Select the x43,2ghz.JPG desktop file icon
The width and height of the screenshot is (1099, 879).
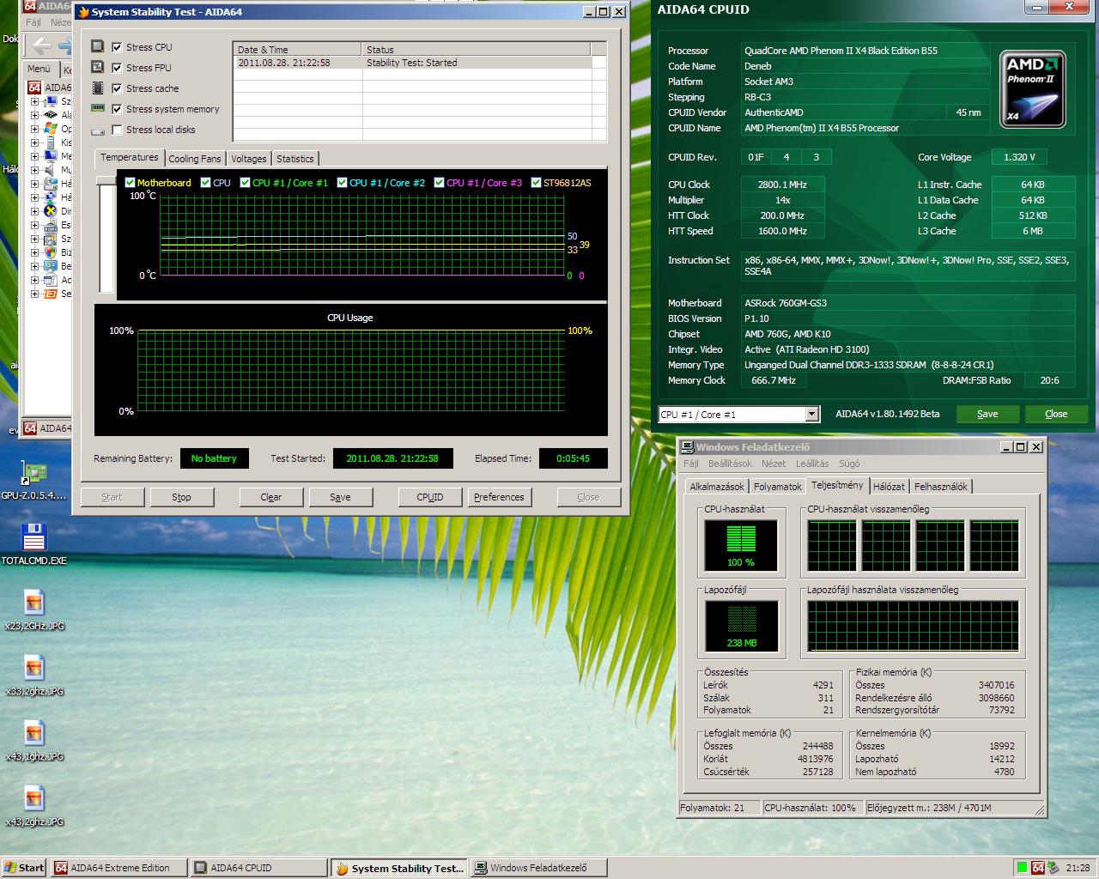point(33,799)
